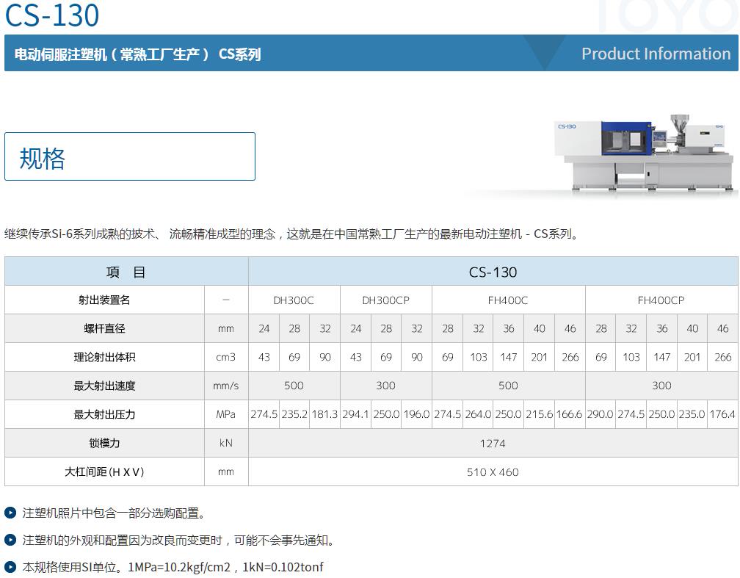740x578 pixels.
Task: Click the 最大射出速度 row label
Action: pyautogui.click(x=104, y=386)
